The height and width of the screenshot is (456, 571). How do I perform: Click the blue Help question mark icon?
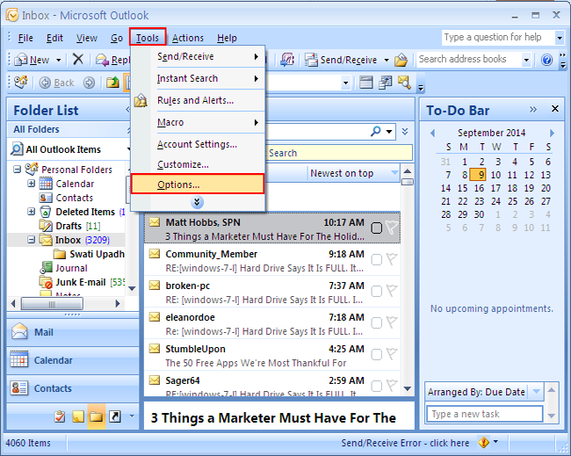[x=546, y=60]
